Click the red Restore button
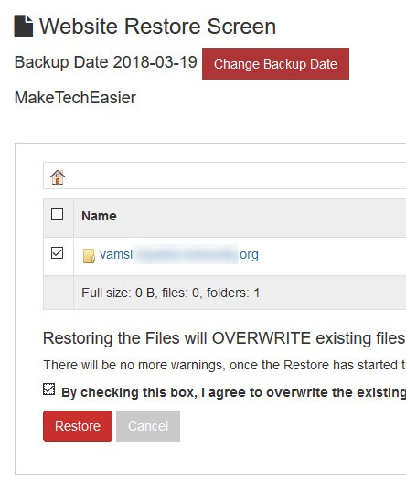The height and width of the screenshot is (480, 406). (x=78, y=426)
